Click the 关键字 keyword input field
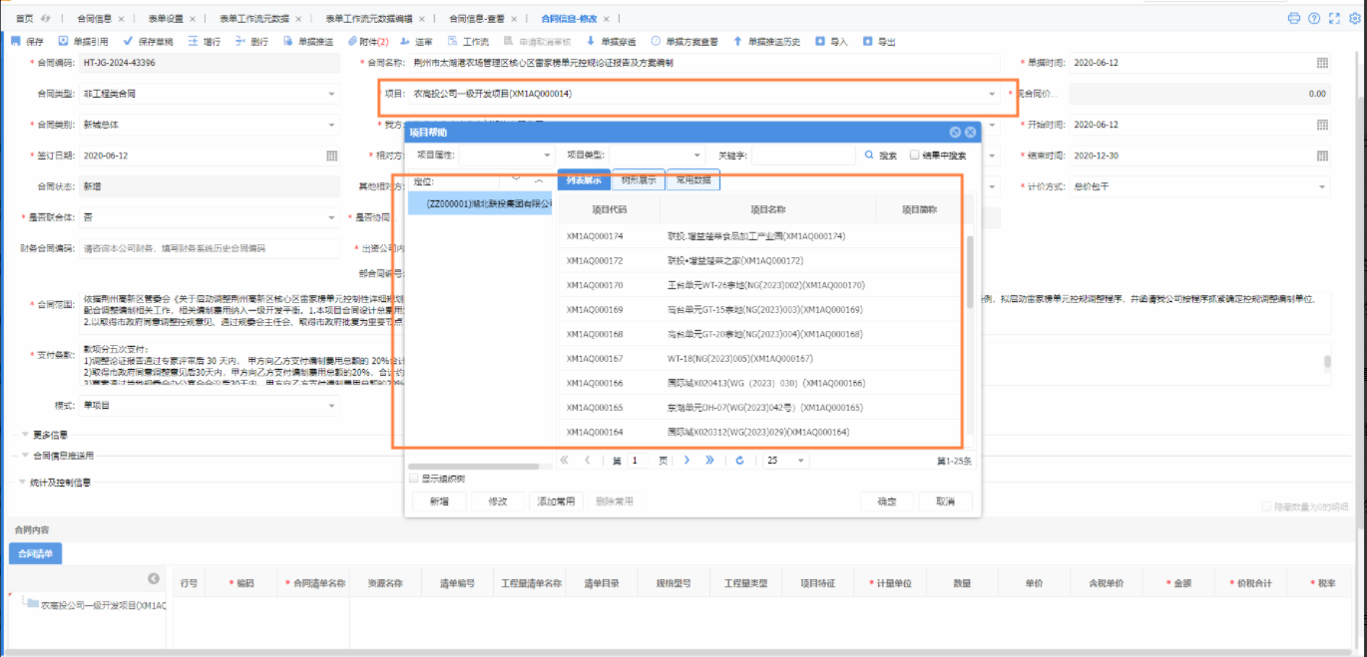Viewport: 1367px width, 657px height. (804, 156)
